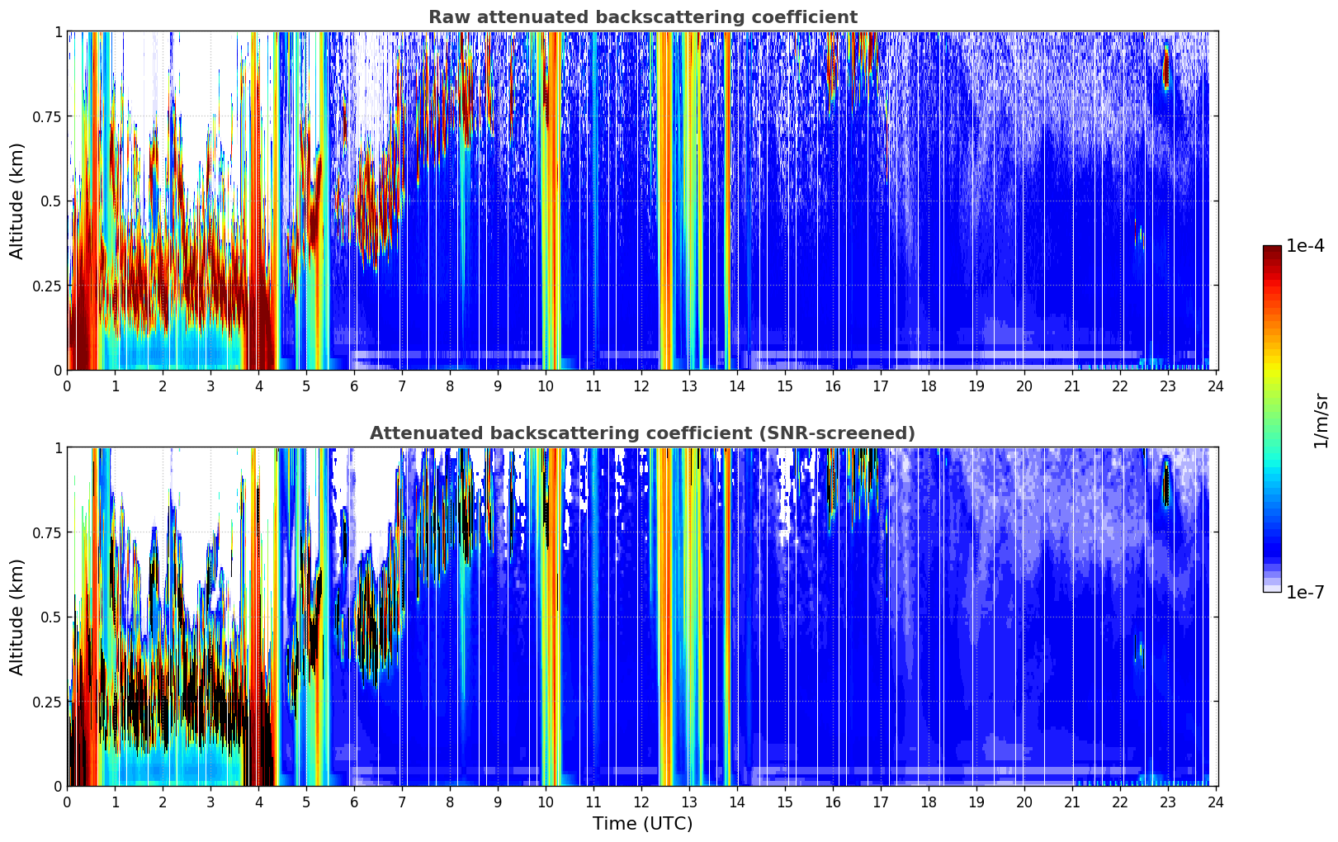Click hour tick '6' on bottom plot axis
Viewport: 1338px width, 842px height.
coord(354,802)
